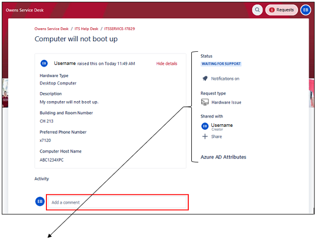Open the Requests list button
The height and width of the screenshot is (239, 316).
(x=282, y=10)
